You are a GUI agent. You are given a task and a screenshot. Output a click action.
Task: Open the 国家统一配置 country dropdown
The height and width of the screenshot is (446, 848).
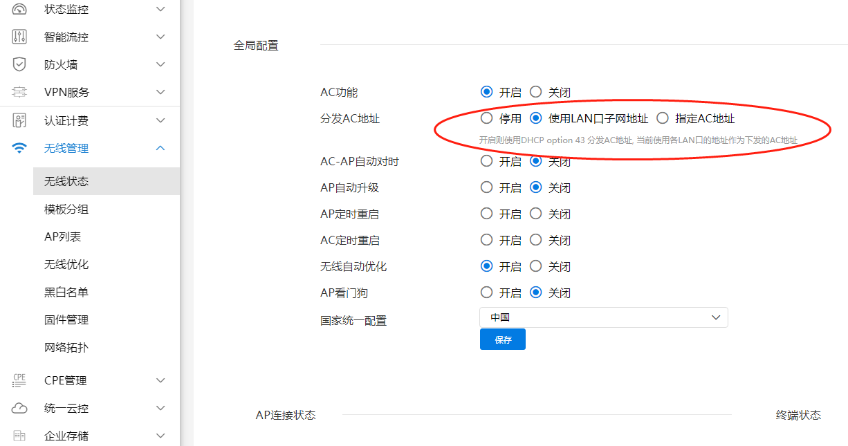(x=603, y=317)
